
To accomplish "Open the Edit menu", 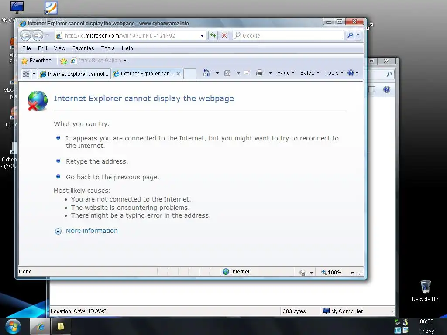I will tap(42, 48).
